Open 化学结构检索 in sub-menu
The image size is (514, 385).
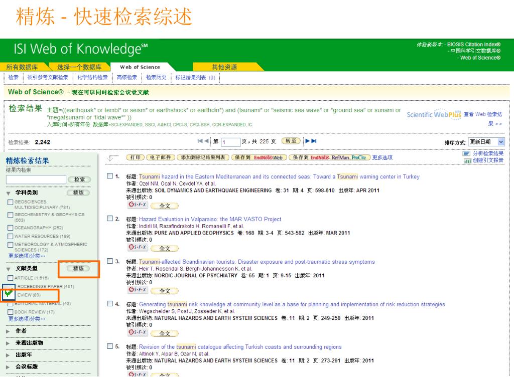pos(92,78)
